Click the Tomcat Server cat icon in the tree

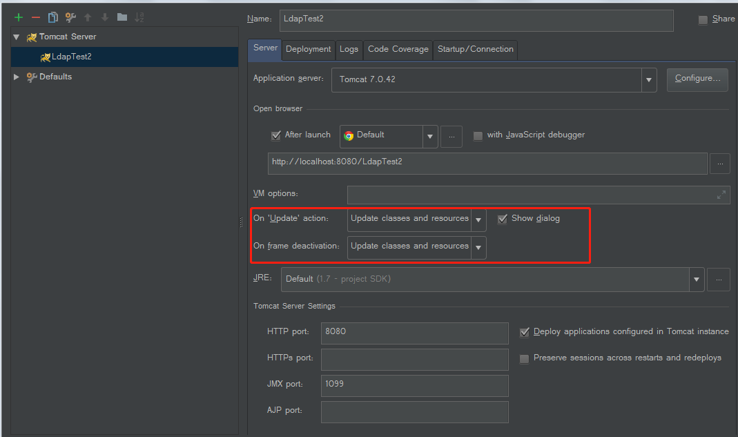tap(32, 37)
